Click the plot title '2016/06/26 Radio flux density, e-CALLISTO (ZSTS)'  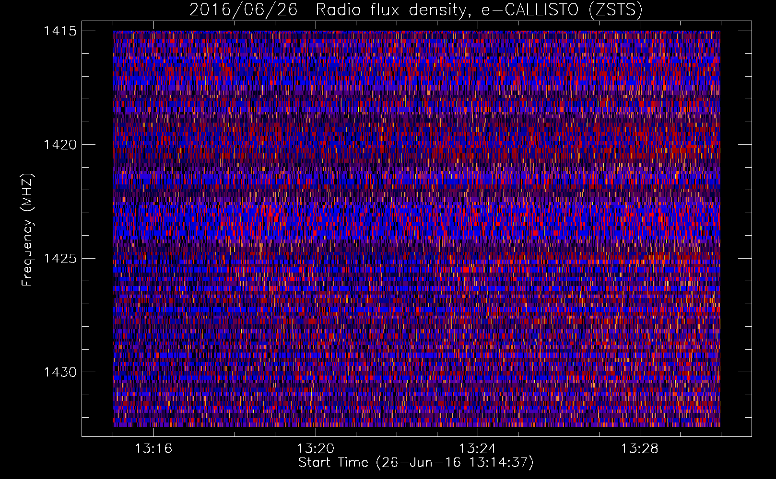pos(416,10)
